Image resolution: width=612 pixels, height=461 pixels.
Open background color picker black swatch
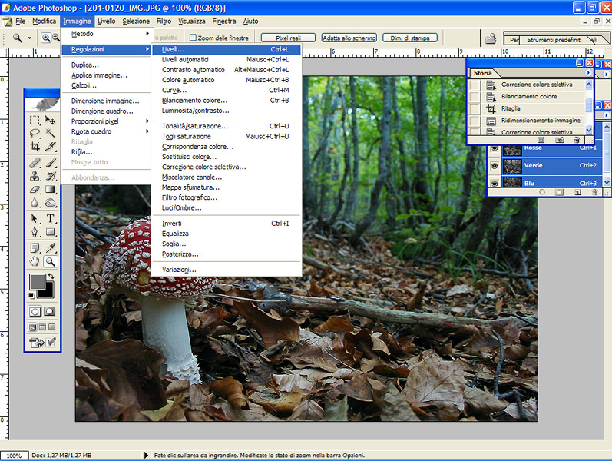[x=48, y=293]
